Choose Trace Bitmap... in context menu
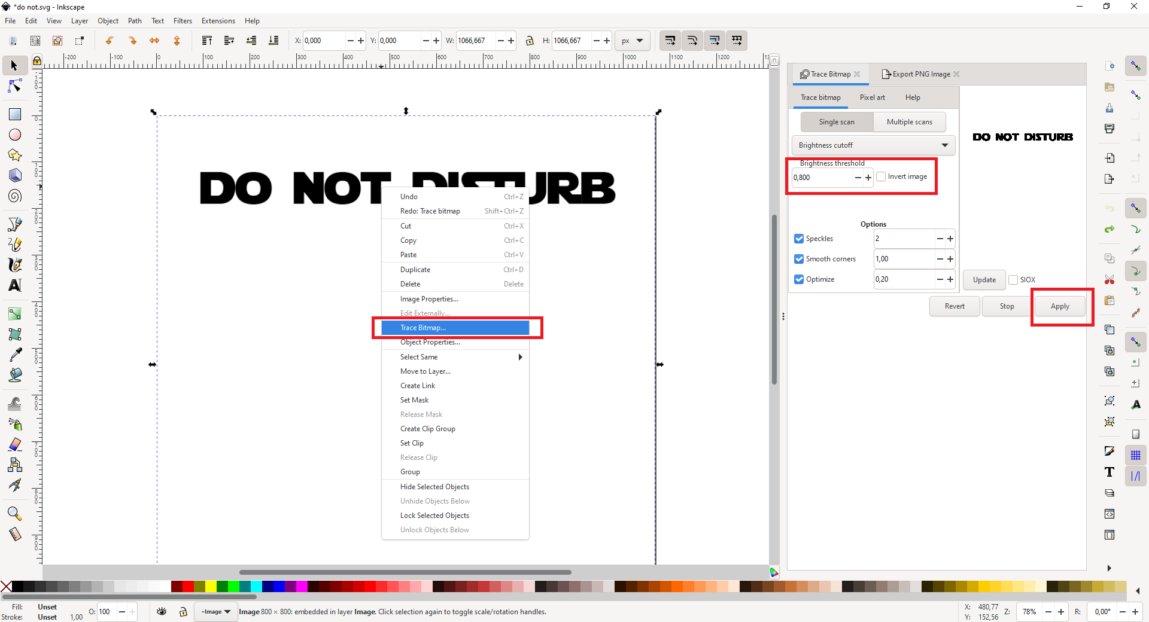 (455, 328)
